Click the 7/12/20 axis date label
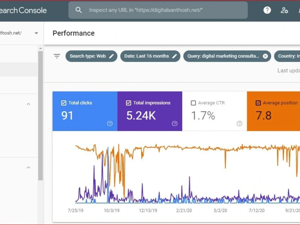This screenshot has height=225, width=300. [256, 211]
